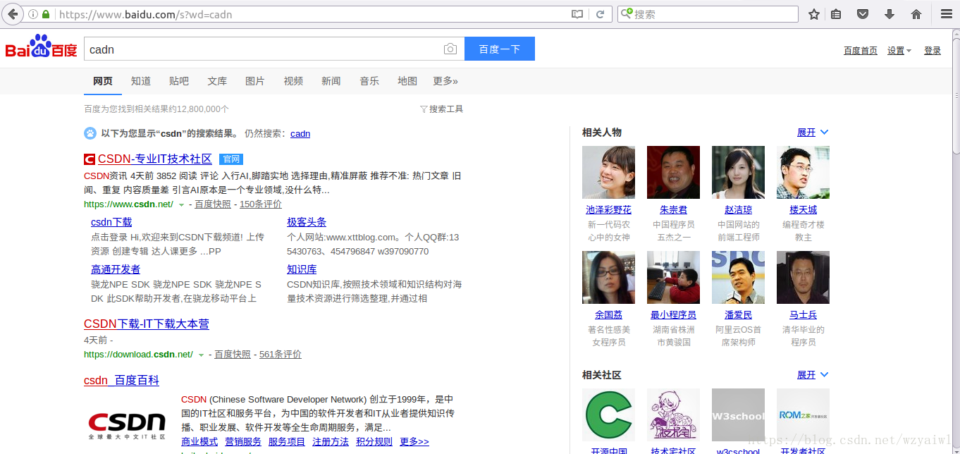Image resolution: width=960 pixels, height=454 pixels.
Task: Open the 知识库 sublink
Action: pos(302,269)
